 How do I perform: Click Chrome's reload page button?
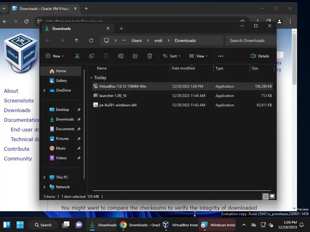point(26,21)
